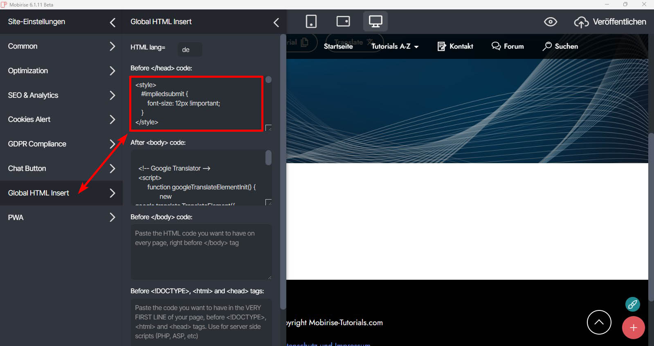This screenshot has width=654, height=346.
Task: Click the Veröffentlichen cloud upload button
Action: 610,22
